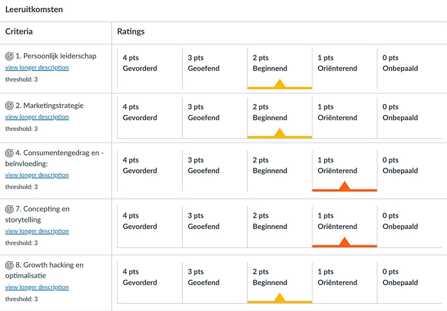
Task: Select 4 pts Gevorderd for Persoonlijk leiderschap
Action: [x=140, y=63]
